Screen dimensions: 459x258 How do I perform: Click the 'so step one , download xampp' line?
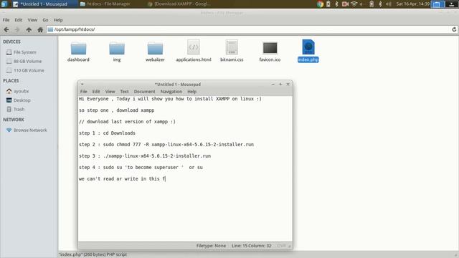coord(116,110)
